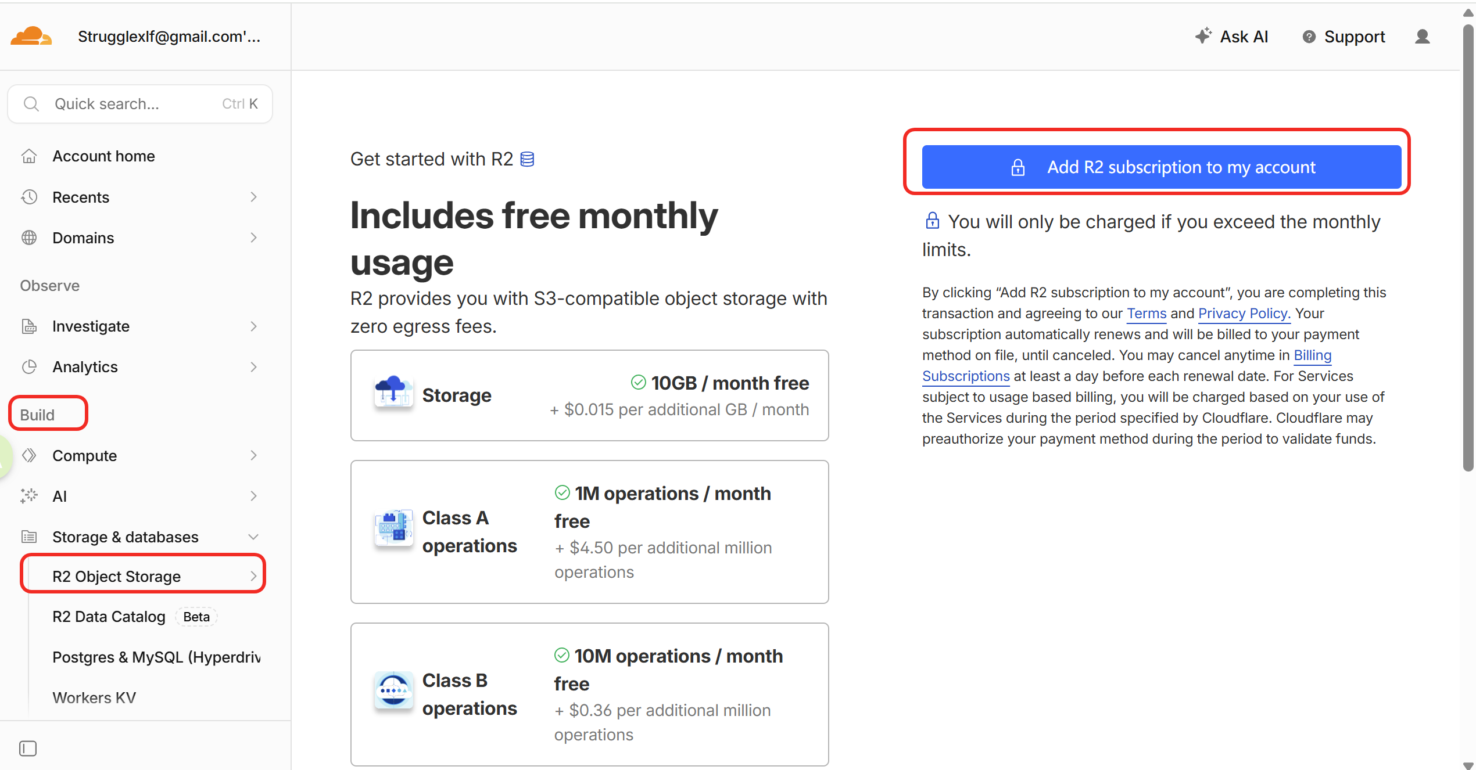Open the Recents menu item

pyautogui.click(x=139, y=197)
